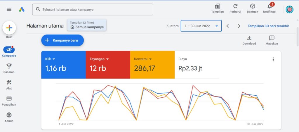
Task: Open Penagihan billing section
Action: point(9,101)
